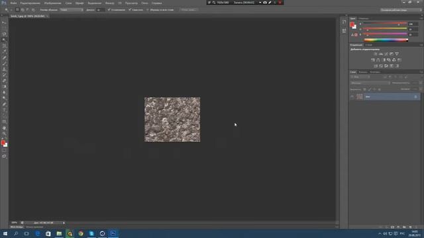Open toolbox foreground color swatch
Viewport: 424px width, 238px height.
3,143
